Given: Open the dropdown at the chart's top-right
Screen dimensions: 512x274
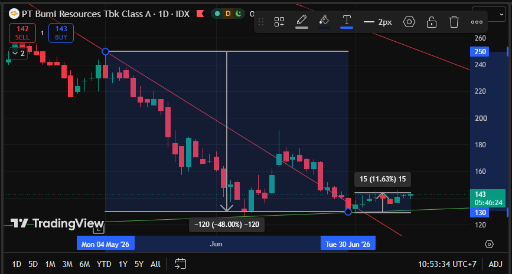Looking at the screenshot, I should (489, 14).
